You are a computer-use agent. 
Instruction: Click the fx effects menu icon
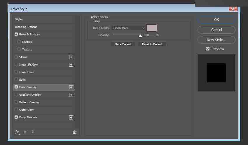(17, 132)
